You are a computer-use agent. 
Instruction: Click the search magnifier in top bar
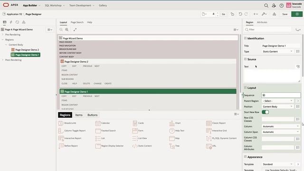[266, 6]
